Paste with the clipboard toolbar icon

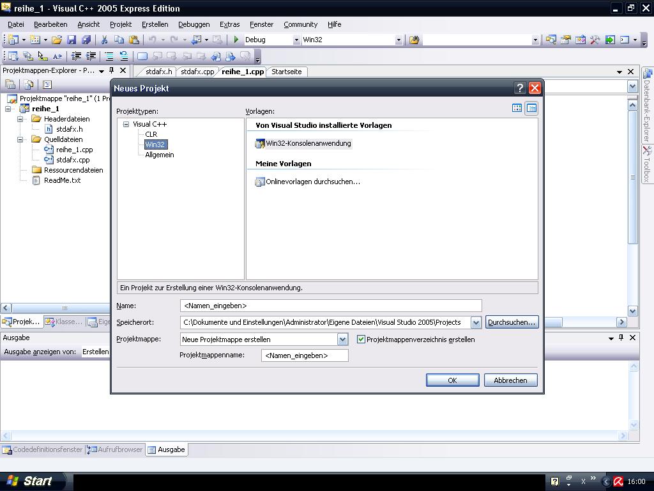click(134, 40)
